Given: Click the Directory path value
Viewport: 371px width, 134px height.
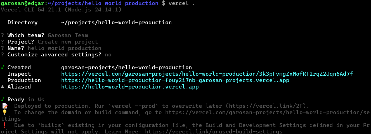Looking at the screenshot, I should click(117, 23).
